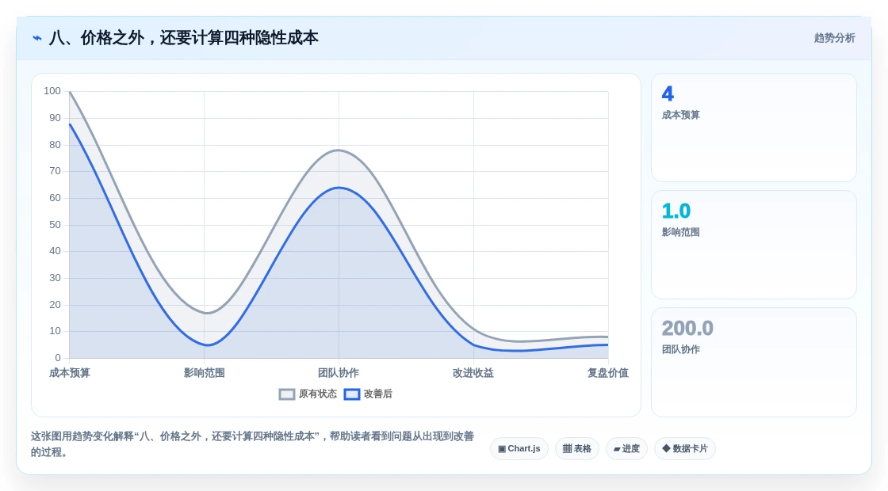Click the 成本预算 x-axis label

coord(70,373)
